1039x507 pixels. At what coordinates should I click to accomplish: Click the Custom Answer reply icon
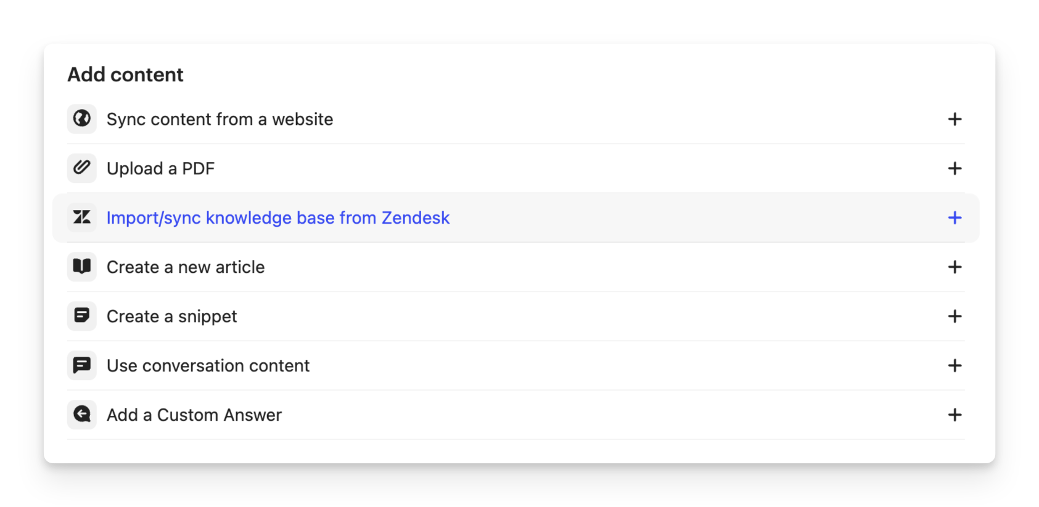[82, 414]
